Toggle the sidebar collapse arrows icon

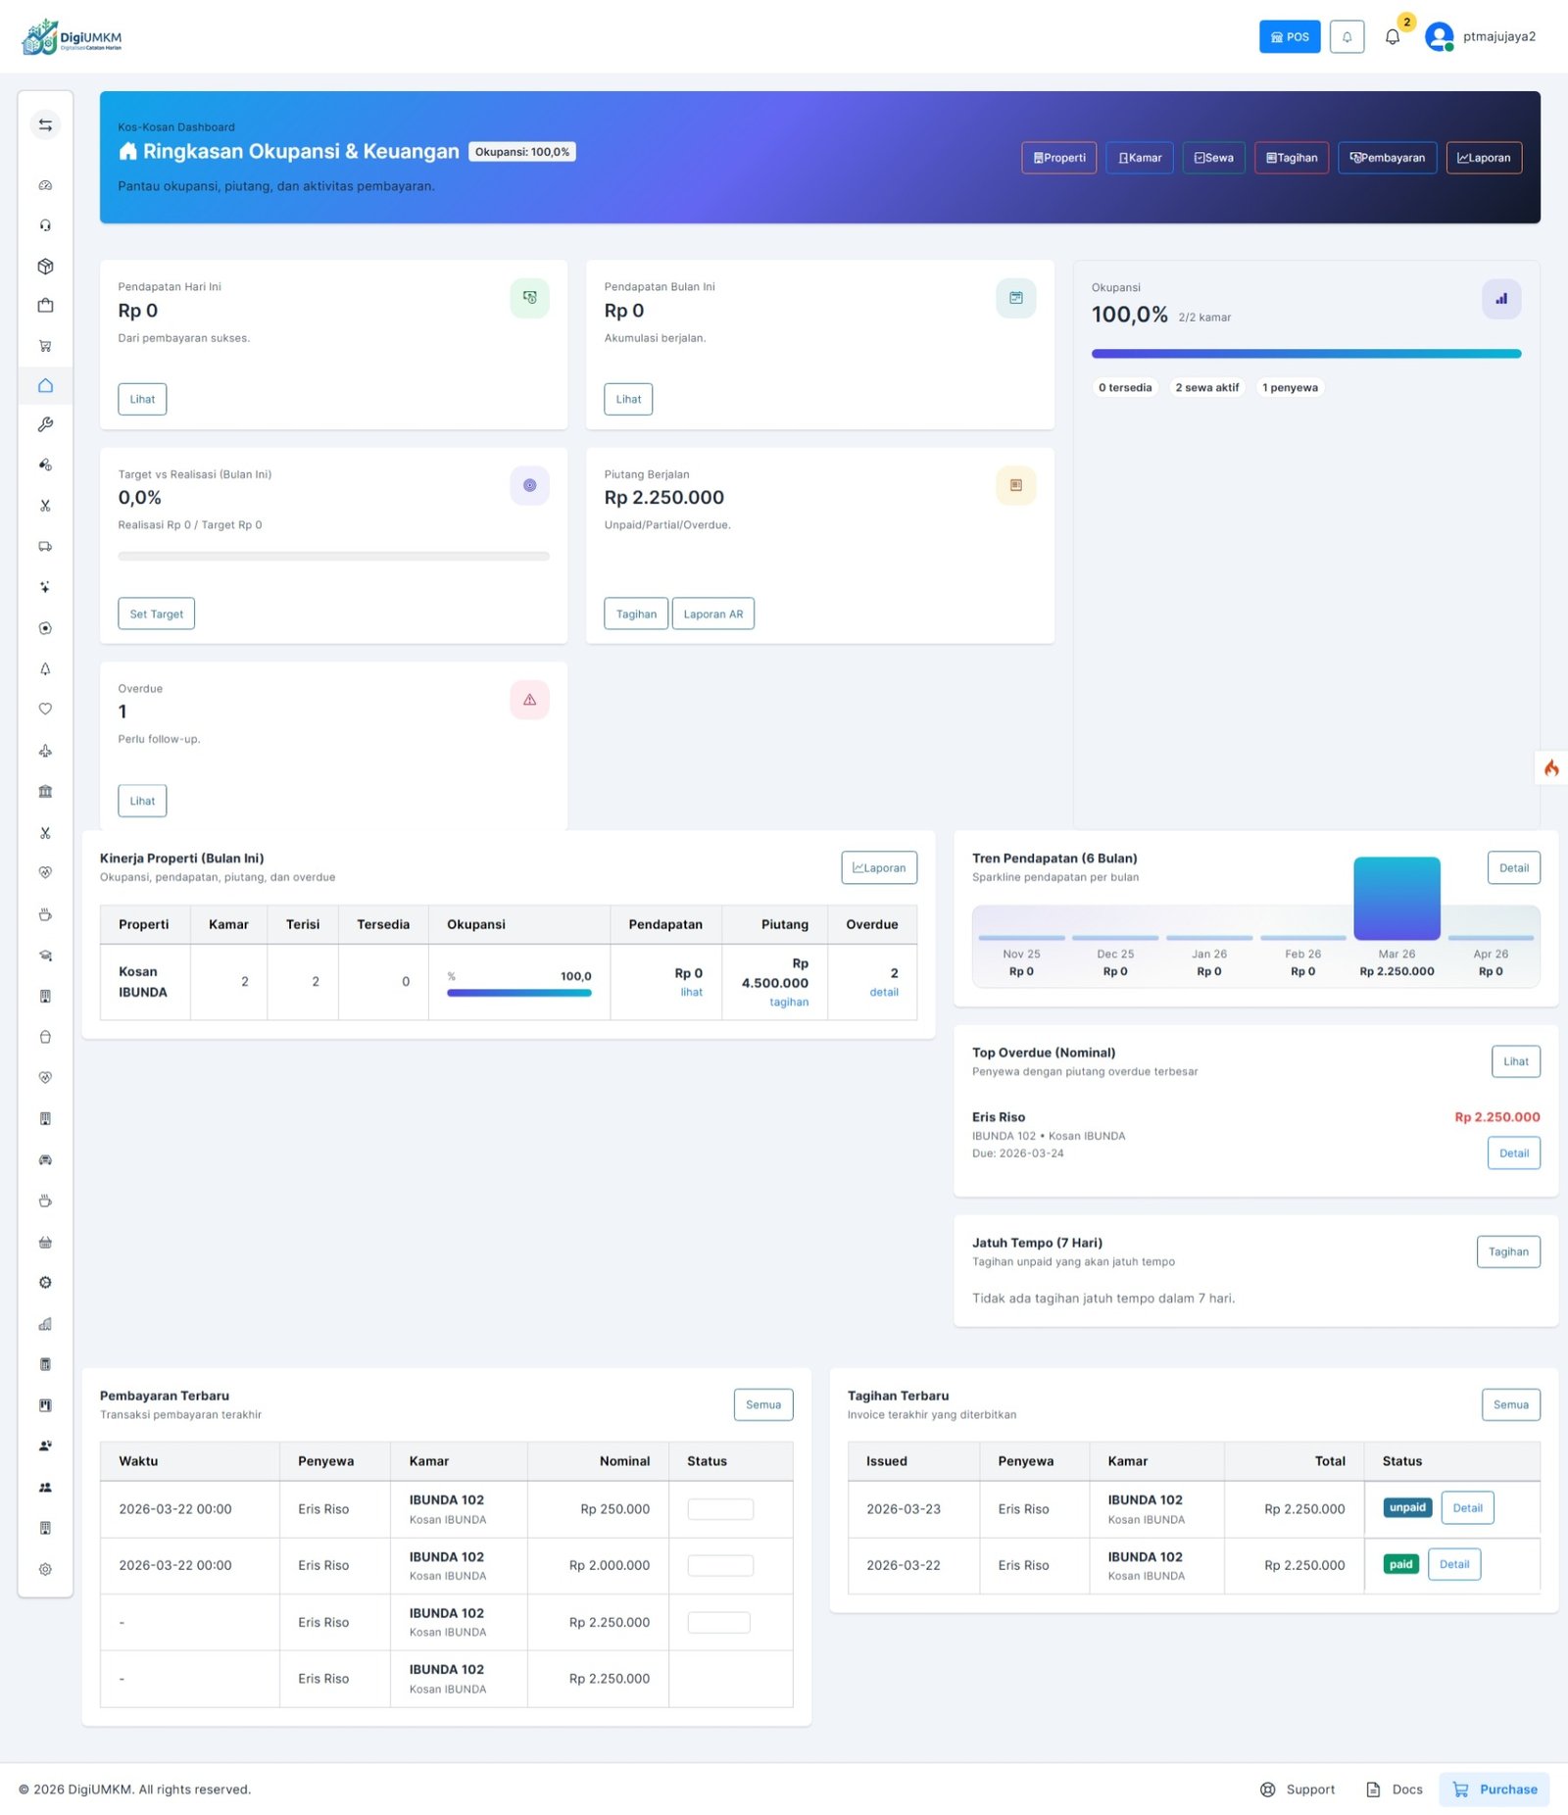point(45,124)
